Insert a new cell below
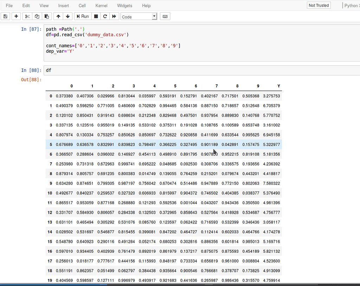The width and height of the screenshot is (360, 286). tap(15, 16)
